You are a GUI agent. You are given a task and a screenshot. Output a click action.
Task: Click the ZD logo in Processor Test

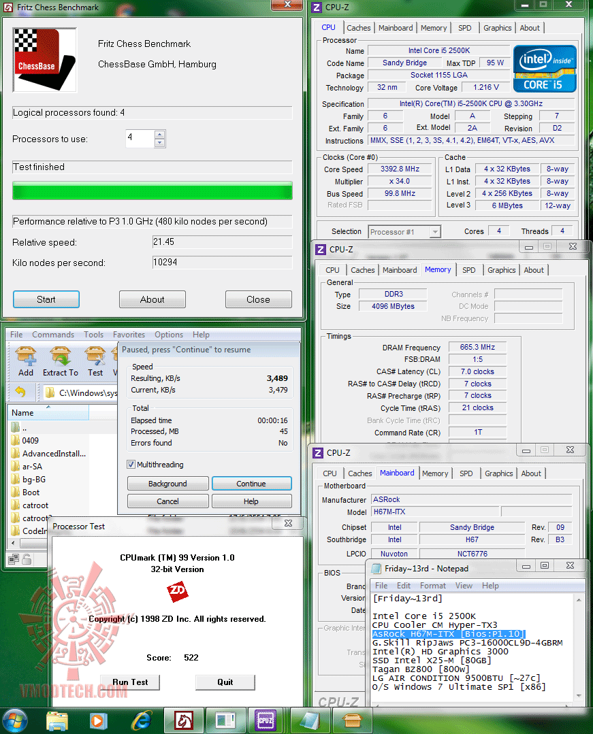coord(178,591)
